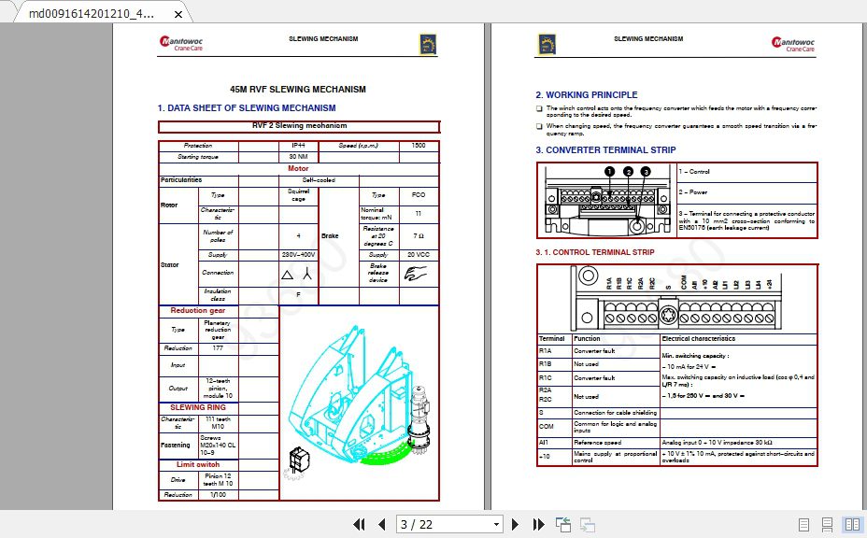Click callout number 3 on converter diagram
The image size is (867, 538).
646,172
